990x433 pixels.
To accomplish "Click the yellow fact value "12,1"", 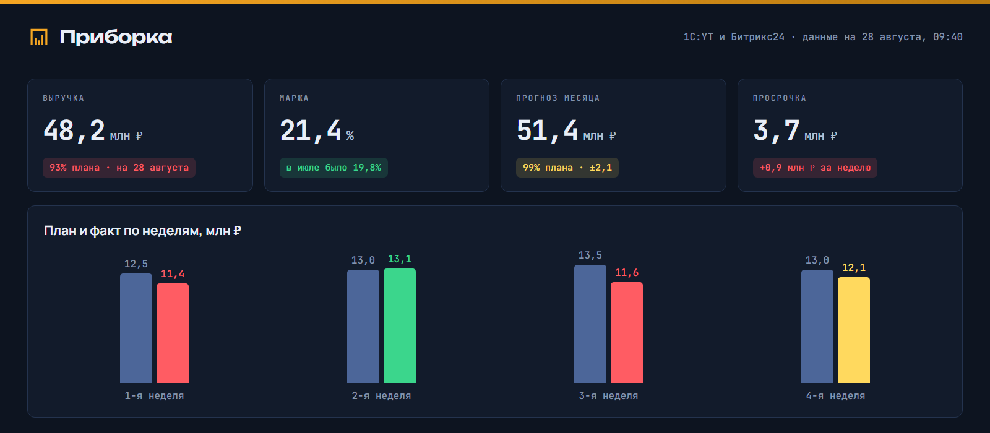I will pos(854,268).
